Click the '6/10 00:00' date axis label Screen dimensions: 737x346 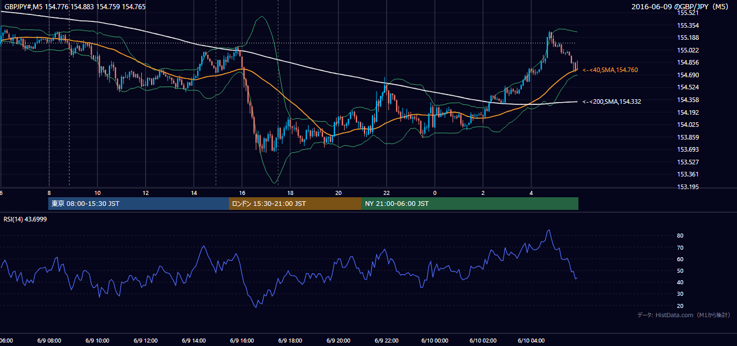click(x=434, y=341)
